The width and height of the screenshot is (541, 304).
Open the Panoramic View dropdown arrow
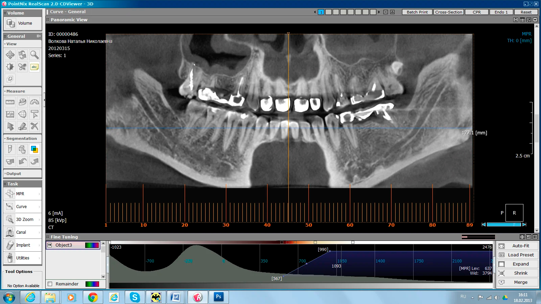535,20
